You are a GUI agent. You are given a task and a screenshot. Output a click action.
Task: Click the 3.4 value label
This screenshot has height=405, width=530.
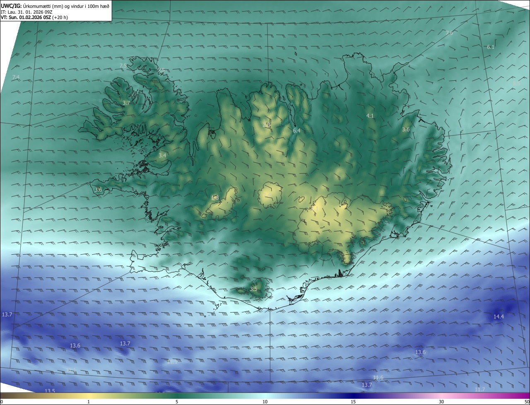pyautogui.click(x=162, y=156)
